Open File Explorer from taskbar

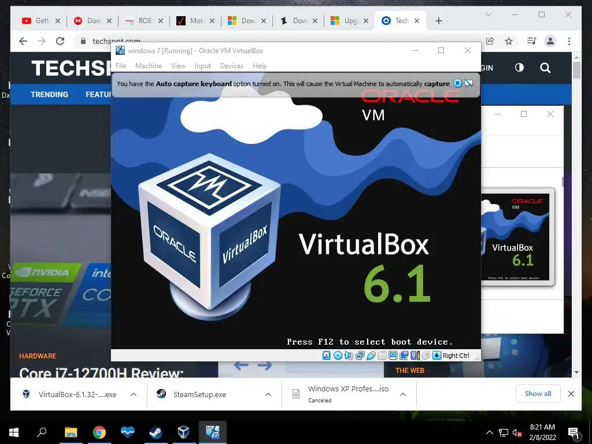tap(71, 432)
